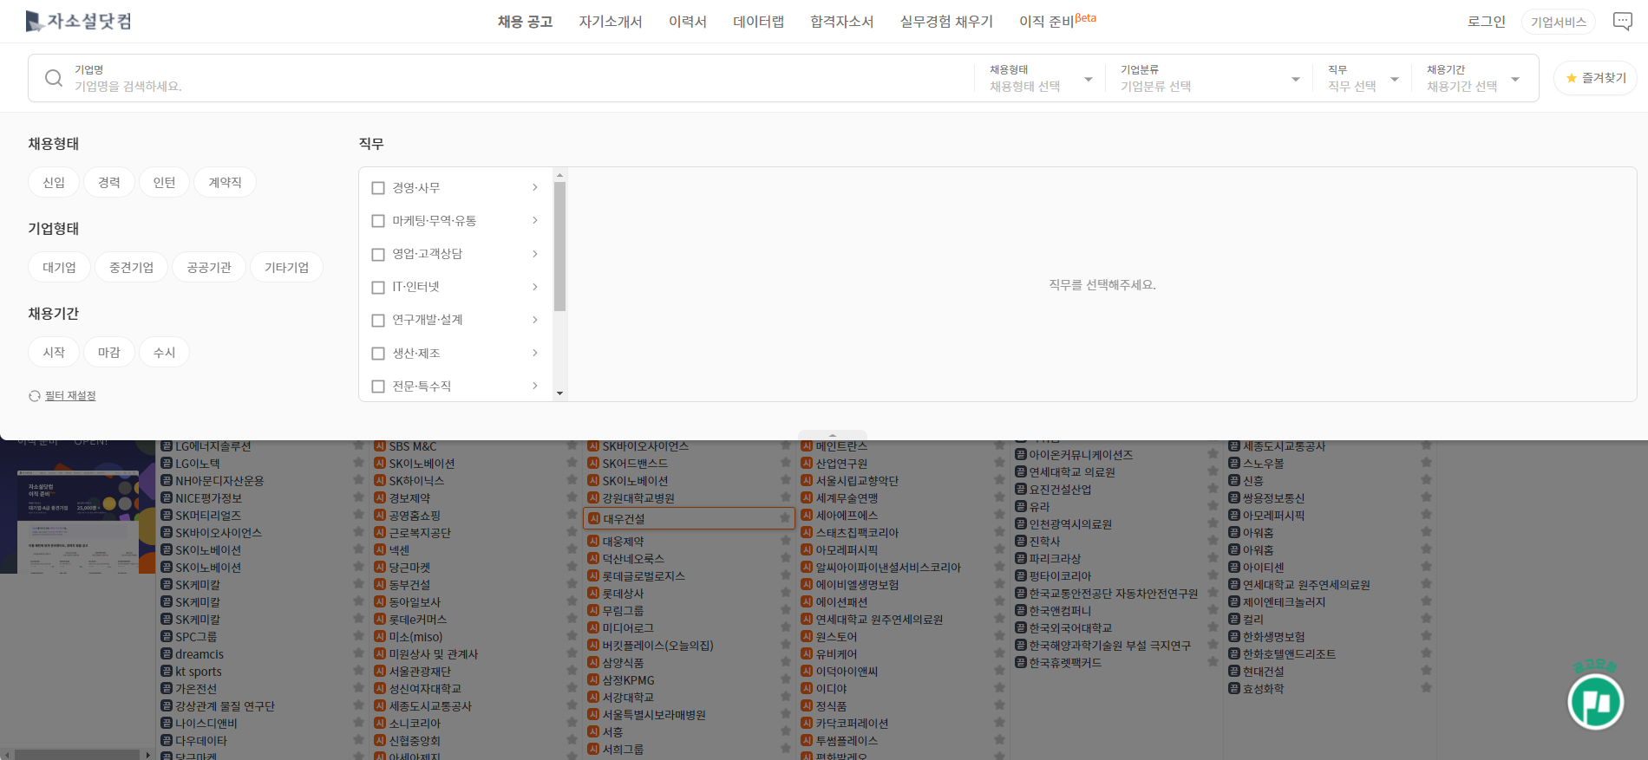This screenshot has width=1648, height=760.
Task: Click the 즐겨찾기 button
Action: point(1595,78)
